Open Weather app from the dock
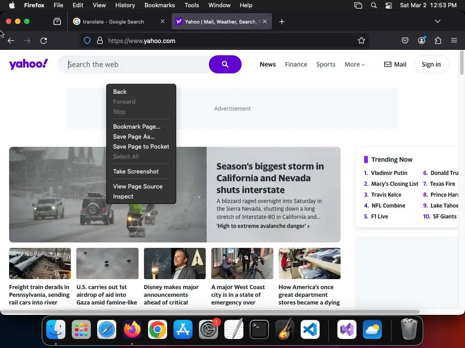The height and width of the screenshot is (348, 465). (x=372, y=329)
